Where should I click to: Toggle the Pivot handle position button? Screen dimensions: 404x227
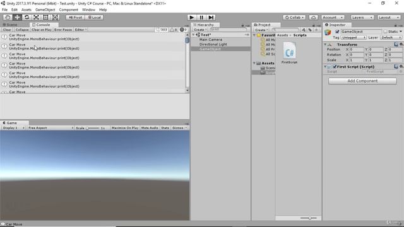click(75, 17)
